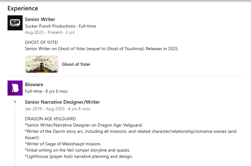Click the Ghost of Yotei media title
The height and width of the screenshot is (166, 251).
(76, 64)
